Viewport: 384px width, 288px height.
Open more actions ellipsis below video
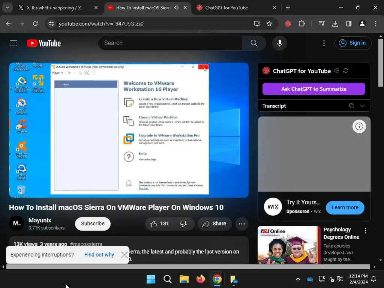[x=242, y=223]
